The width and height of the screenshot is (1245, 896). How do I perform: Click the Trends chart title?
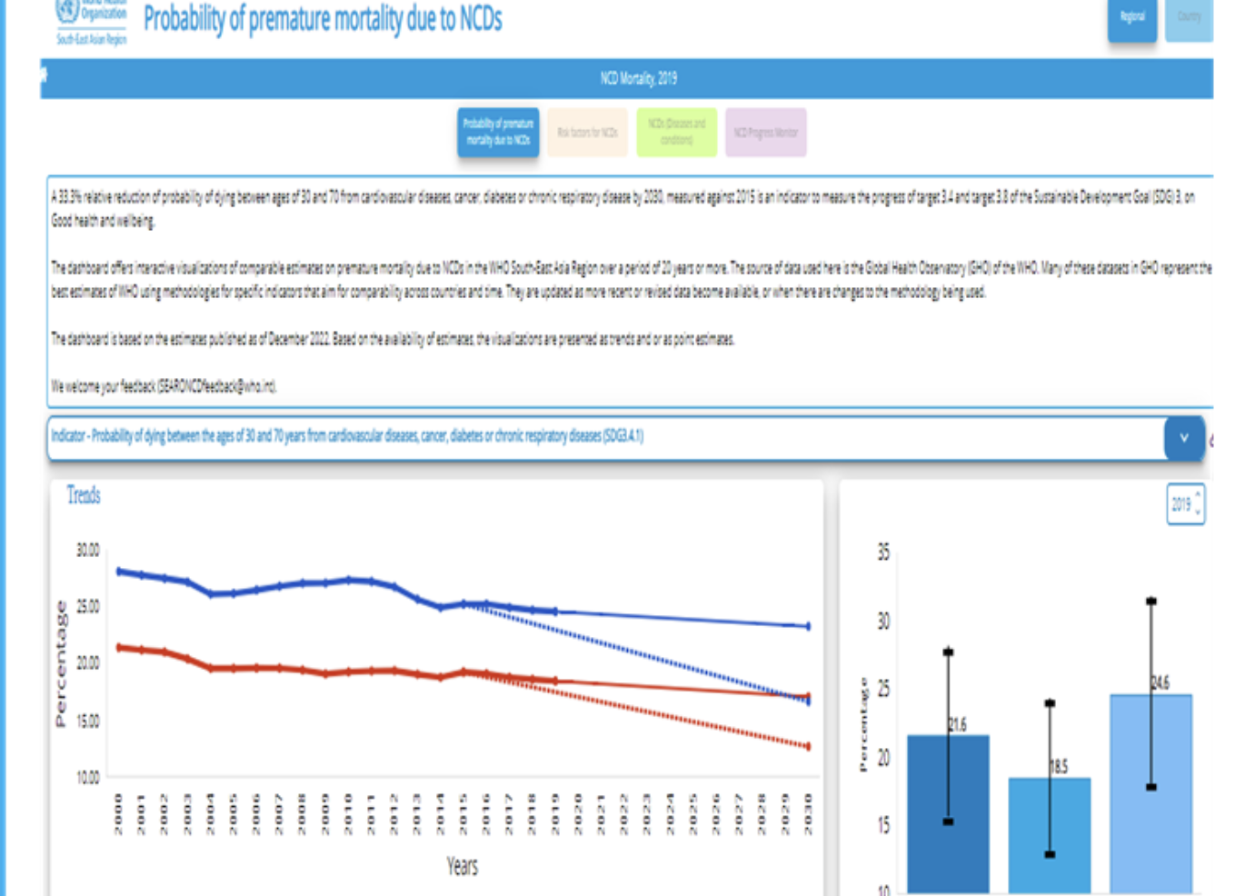(85, 495)
